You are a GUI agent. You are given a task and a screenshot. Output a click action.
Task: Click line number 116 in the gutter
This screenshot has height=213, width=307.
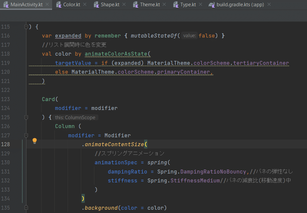(x=6, y=36)
